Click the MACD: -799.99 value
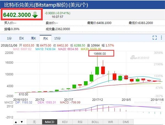 pos(70,102)
